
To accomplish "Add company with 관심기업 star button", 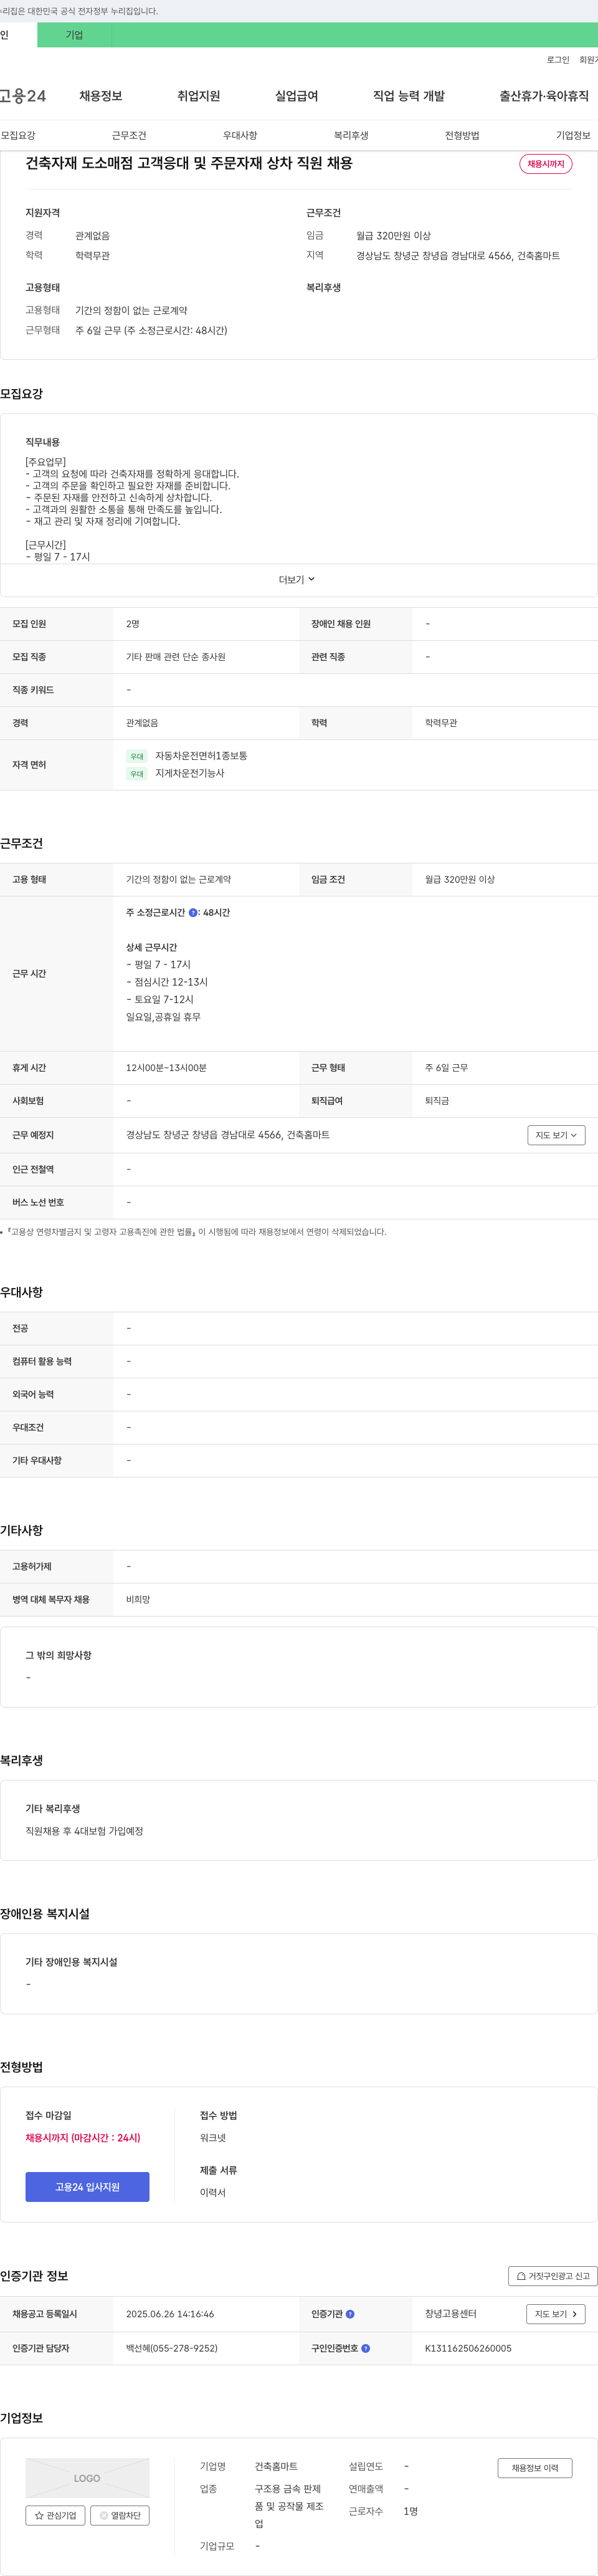I will (x=55, y=2515).
